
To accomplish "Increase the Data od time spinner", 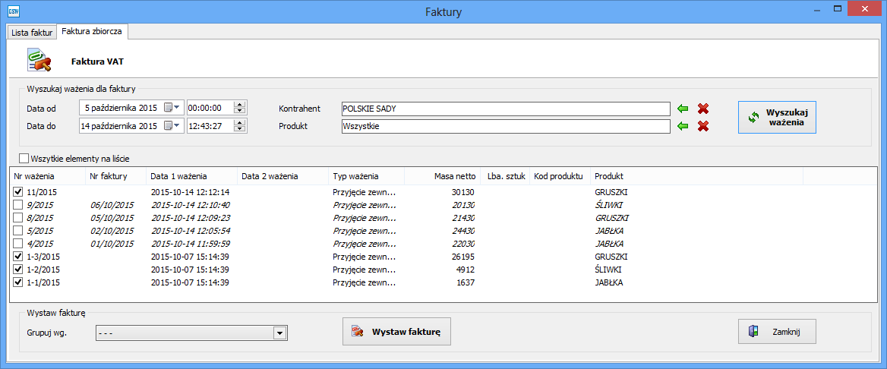I will [x=240, y=106].
